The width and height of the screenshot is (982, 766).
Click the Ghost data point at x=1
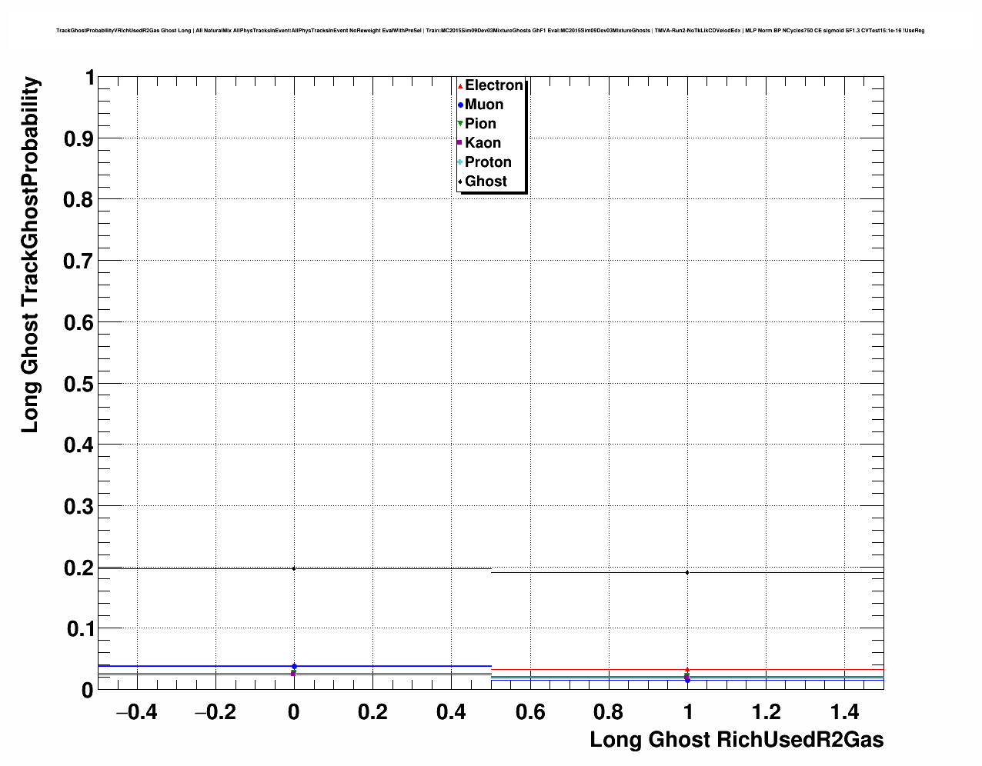pos(687,572)
